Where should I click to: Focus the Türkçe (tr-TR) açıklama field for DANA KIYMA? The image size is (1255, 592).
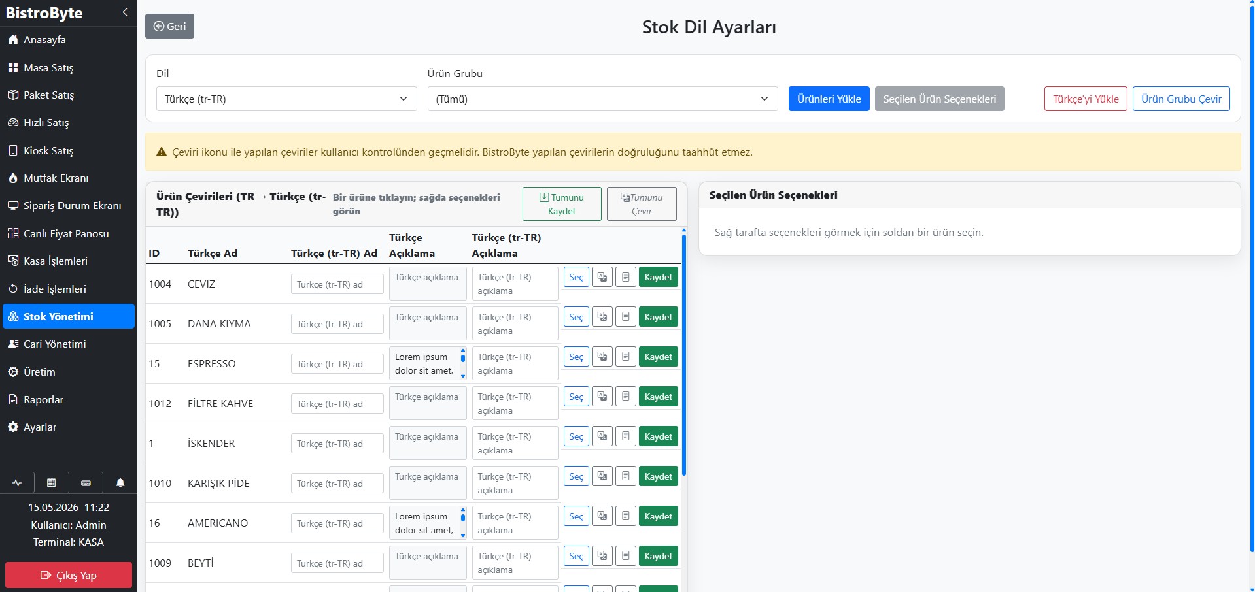tap(515, 323)
